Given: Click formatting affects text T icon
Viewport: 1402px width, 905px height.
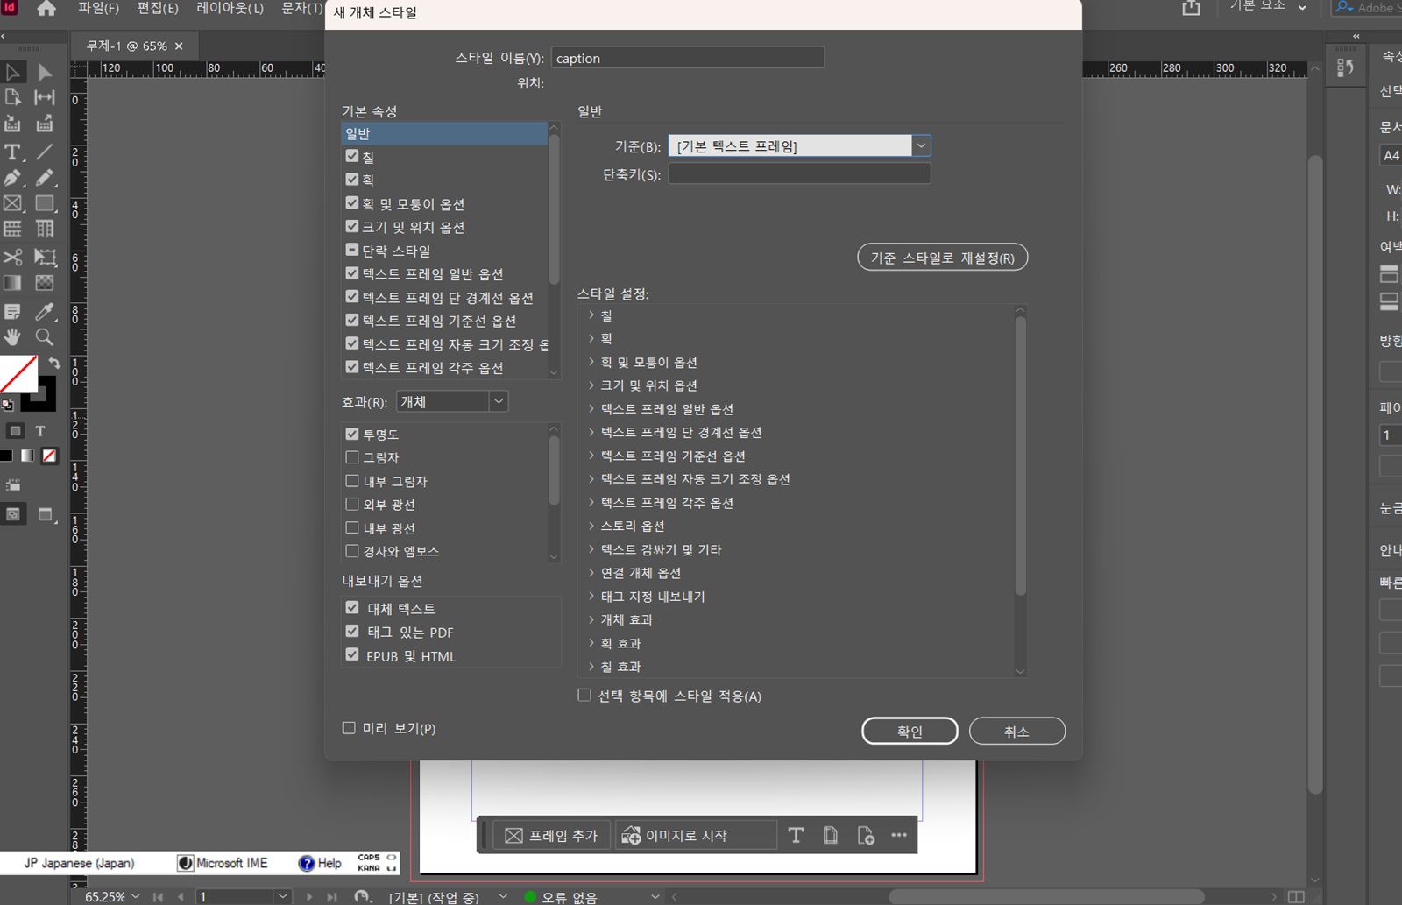Looking at the screenshot, I should [x=40, y=431].
